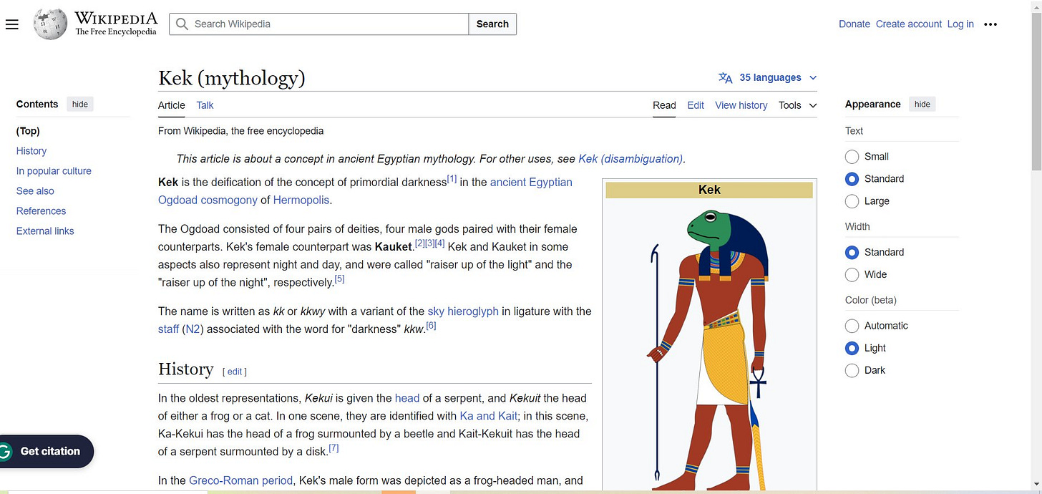Select the Read tab
Screen dimensions: 1042x494
[664, 105]
